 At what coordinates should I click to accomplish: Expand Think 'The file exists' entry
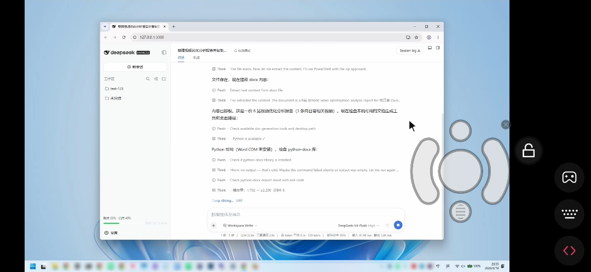[289, 69]
